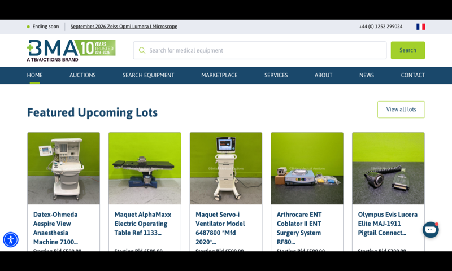Open Search Equipment menu item

tap(148, 75)
